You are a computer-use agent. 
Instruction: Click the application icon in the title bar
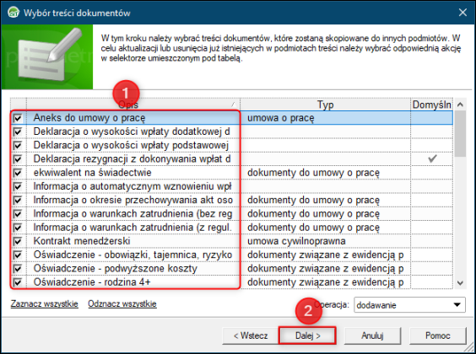pyautogui.click(x=14, y=13)
